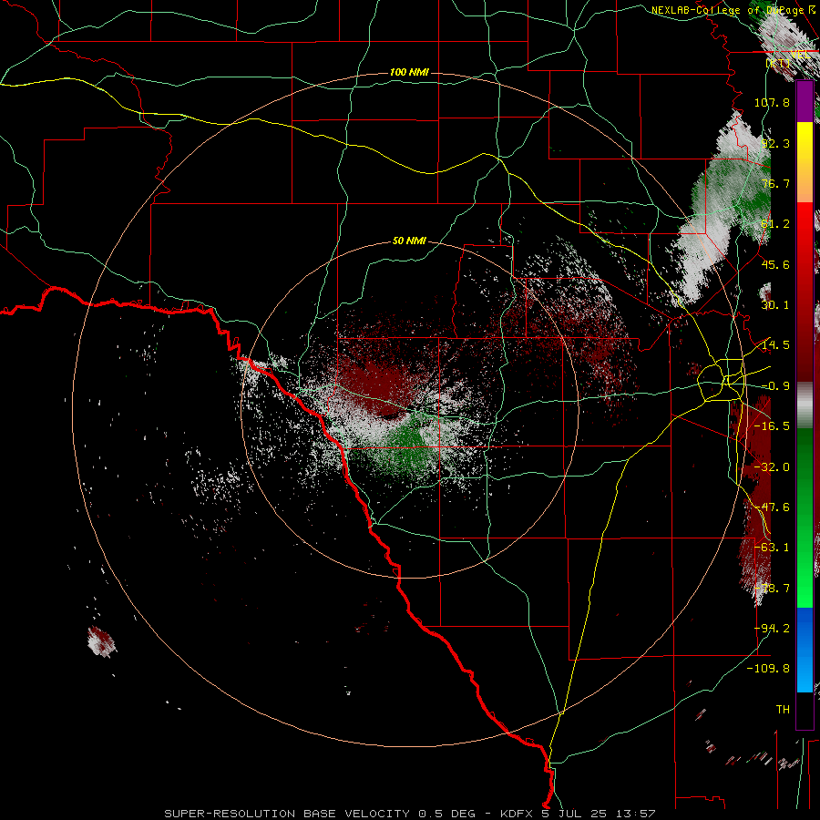
Task: Select the 76.7 value on the velocity scale
Action: point(774,183)
